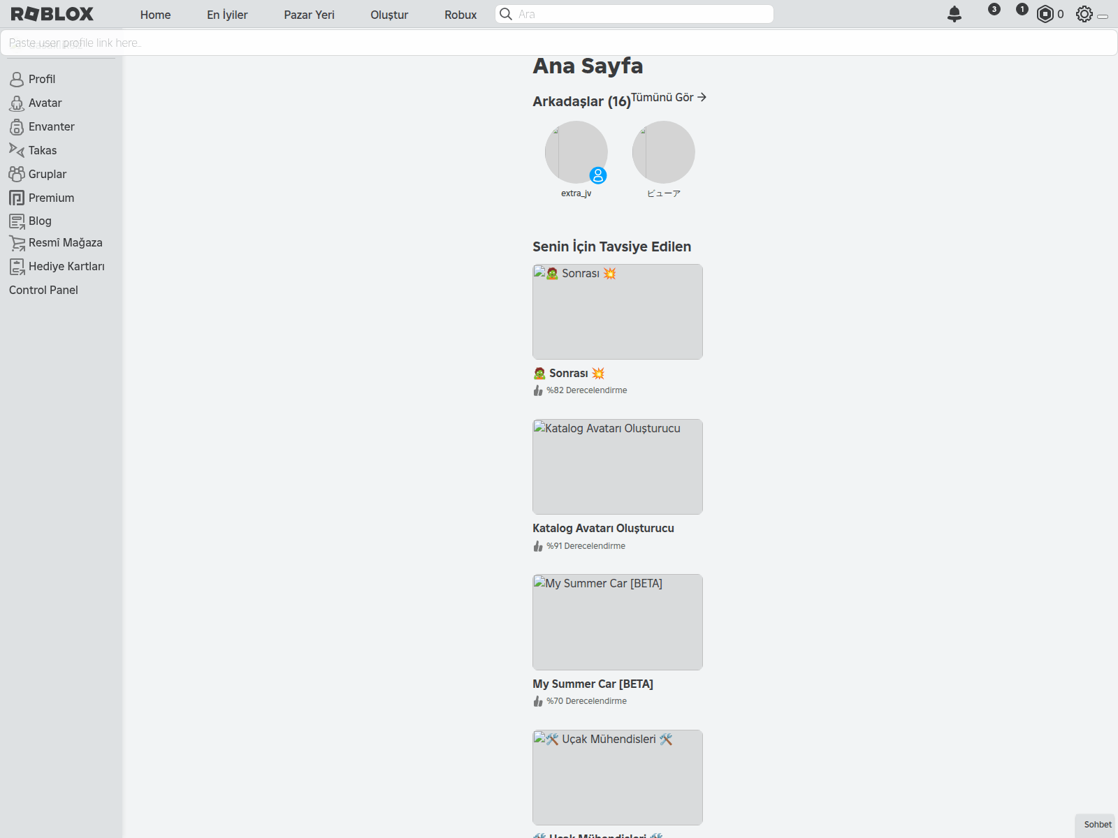Open the settings gear menu
The height and width of the screenshot is (838, 1118).
tap(1084, 13)
